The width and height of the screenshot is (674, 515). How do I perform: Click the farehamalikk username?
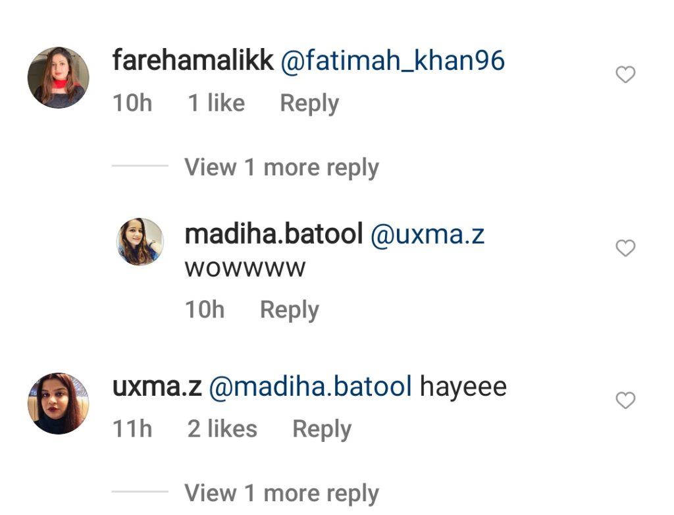pos(193,60)
